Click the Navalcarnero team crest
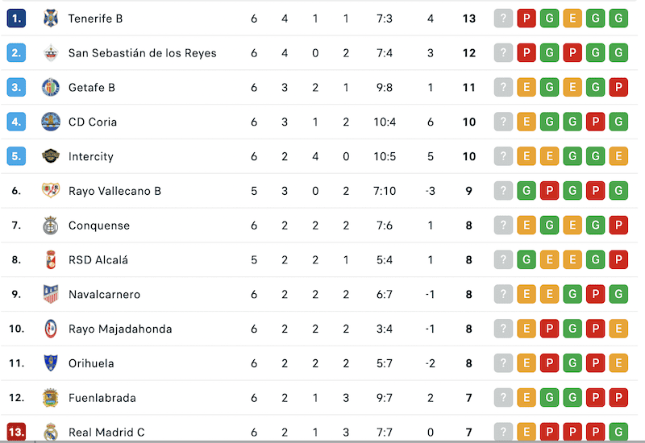The height and width of the screenshot is (443, 645). (x=51, y=295)
